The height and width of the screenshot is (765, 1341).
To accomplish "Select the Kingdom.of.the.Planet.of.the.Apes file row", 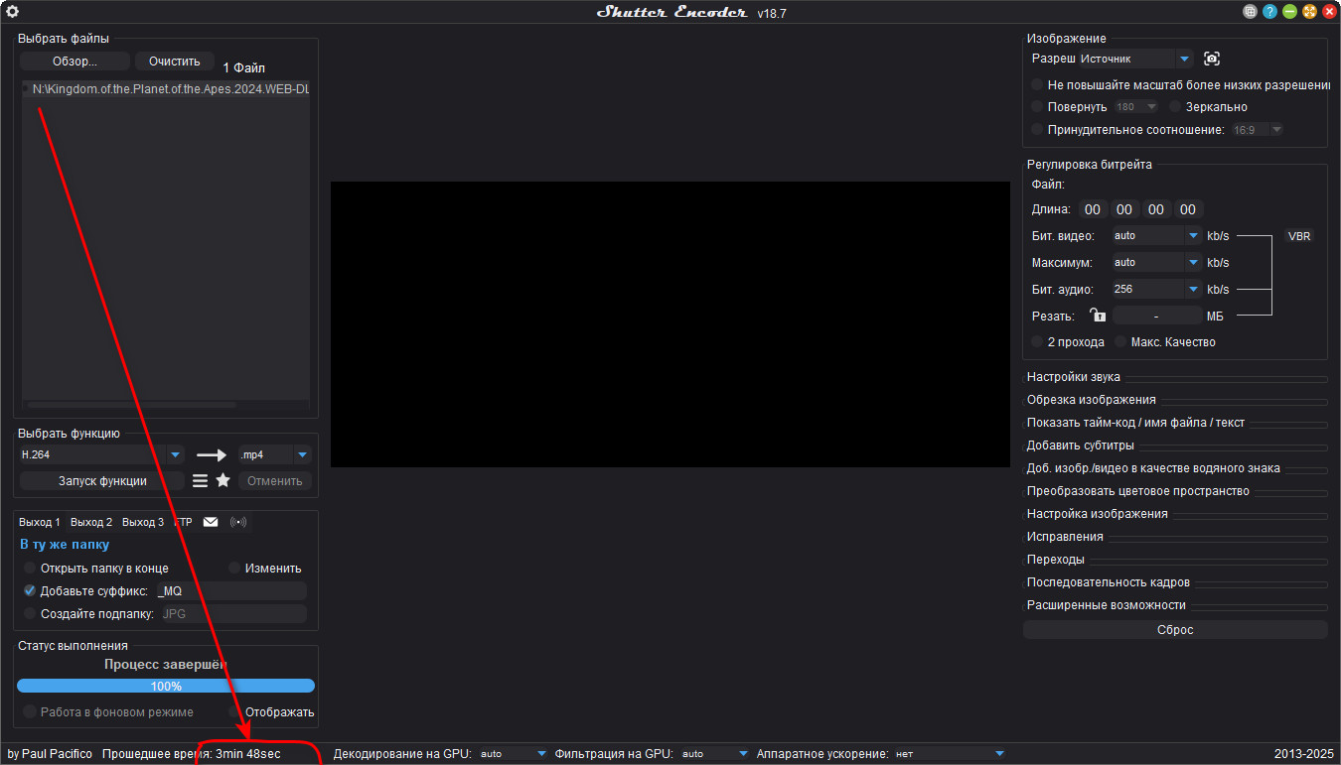I will 166,89.
